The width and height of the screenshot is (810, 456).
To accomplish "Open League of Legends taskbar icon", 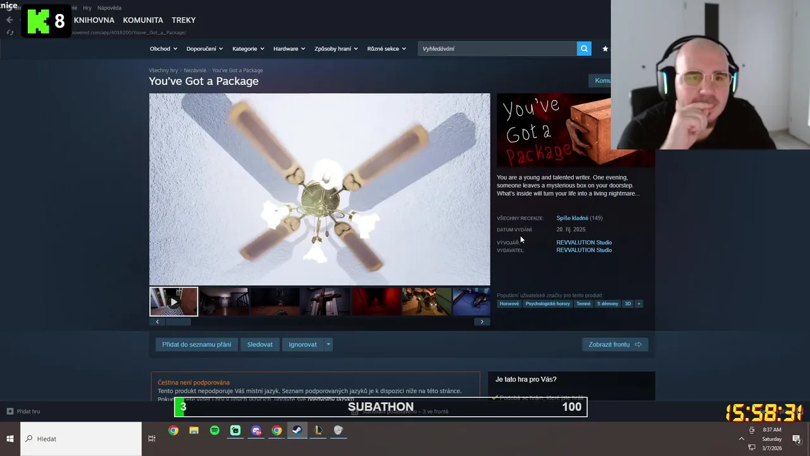I will 318,431.
